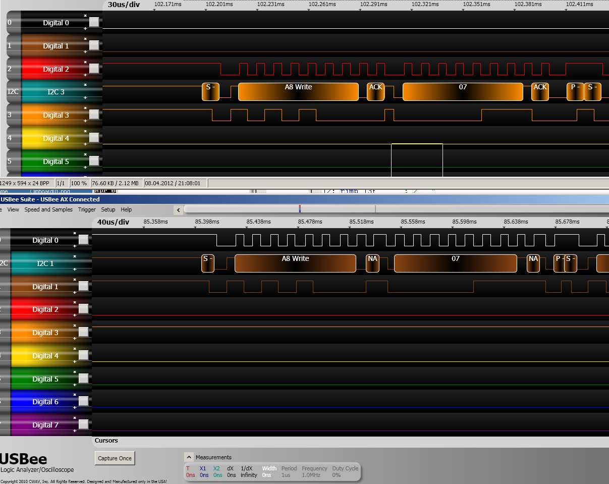Click the plus icon on upper Digital 0 row
This screenshot has height=484, width=609.
pyautogui.click(x=85, y=29)
